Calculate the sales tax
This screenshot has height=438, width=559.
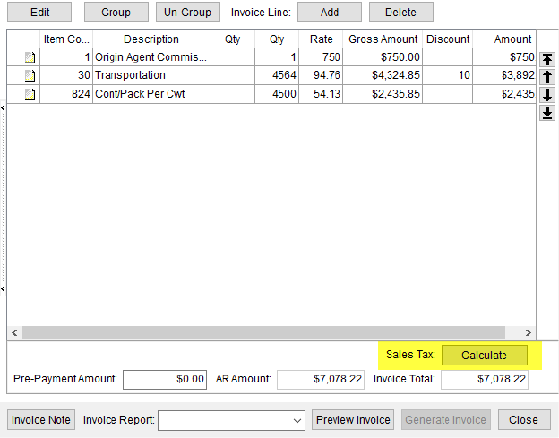484,356
